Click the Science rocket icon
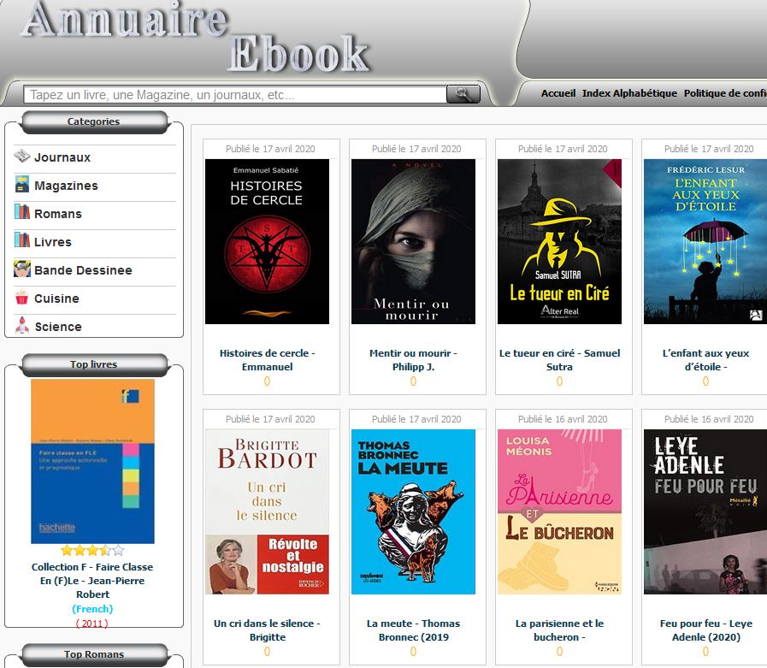 coord(22,325)
